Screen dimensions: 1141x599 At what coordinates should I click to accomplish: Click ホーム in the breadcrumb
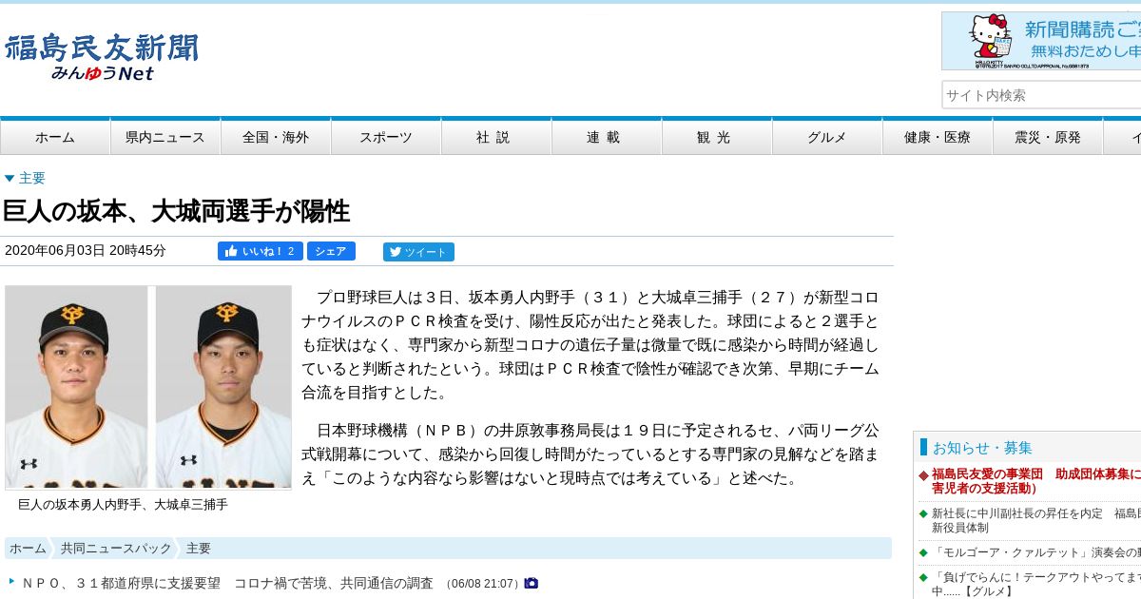point(28,549)
